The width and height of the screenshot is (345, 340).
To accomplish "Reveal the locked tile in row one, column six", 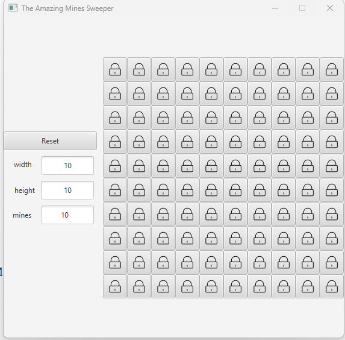I will coord(235,69).
